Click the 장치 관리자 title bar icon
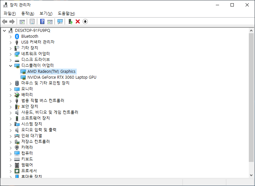This screenshot has width=255, height=186. point(5,5)
